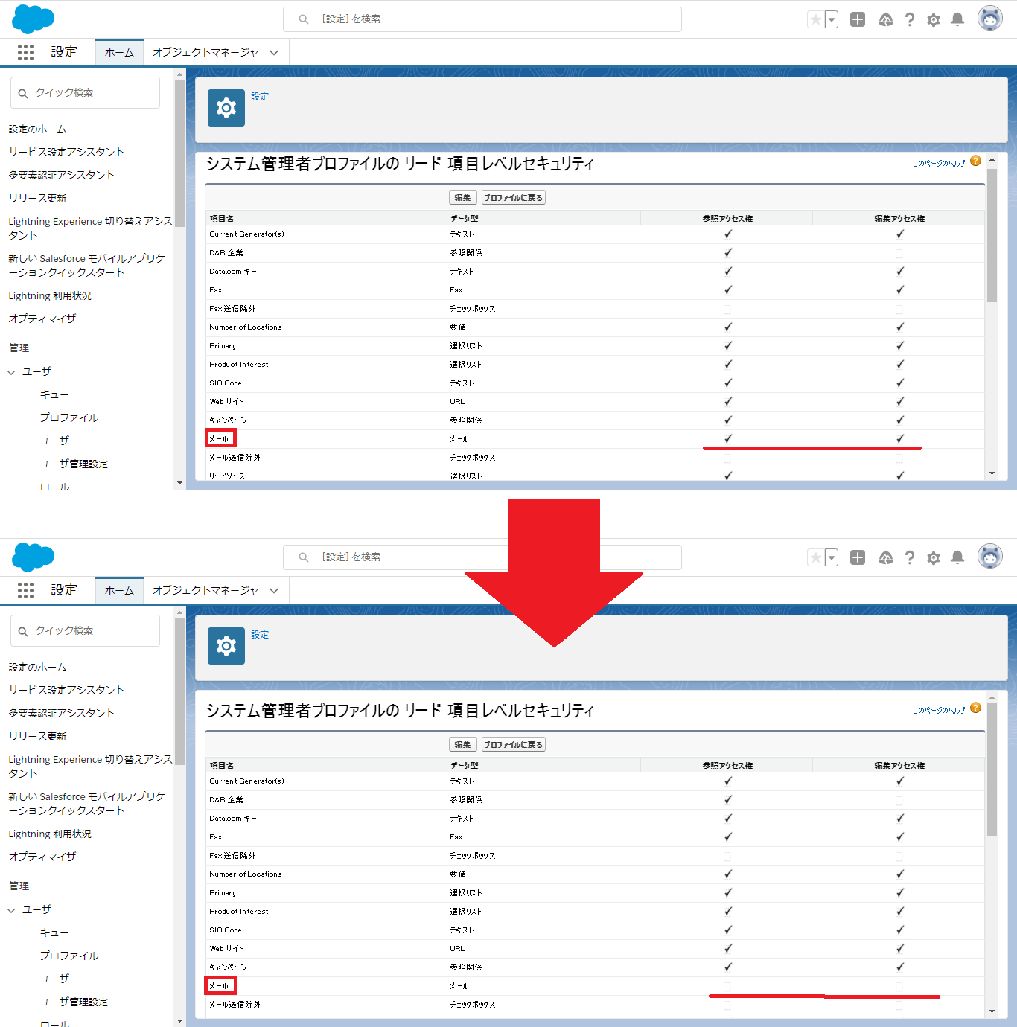
Task: Open 設定のホーム in upper sidebar
Action: [x=37, y=129]
